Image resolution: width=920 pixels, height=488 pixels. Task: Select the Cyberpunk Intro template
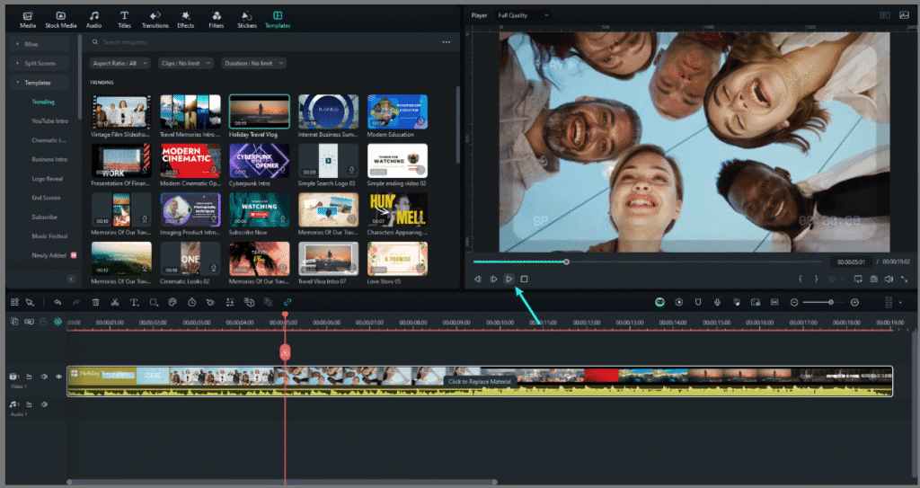point(260,161)
